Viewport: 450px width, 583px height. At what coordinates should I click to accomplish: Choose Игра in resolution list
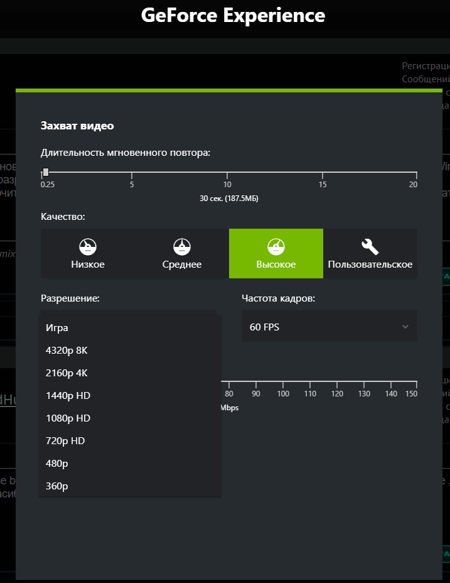[130, 328]
